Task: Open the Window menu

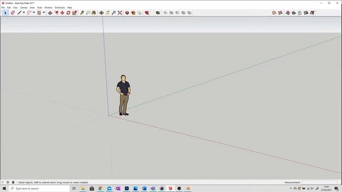Action: [x=49, y=7]
